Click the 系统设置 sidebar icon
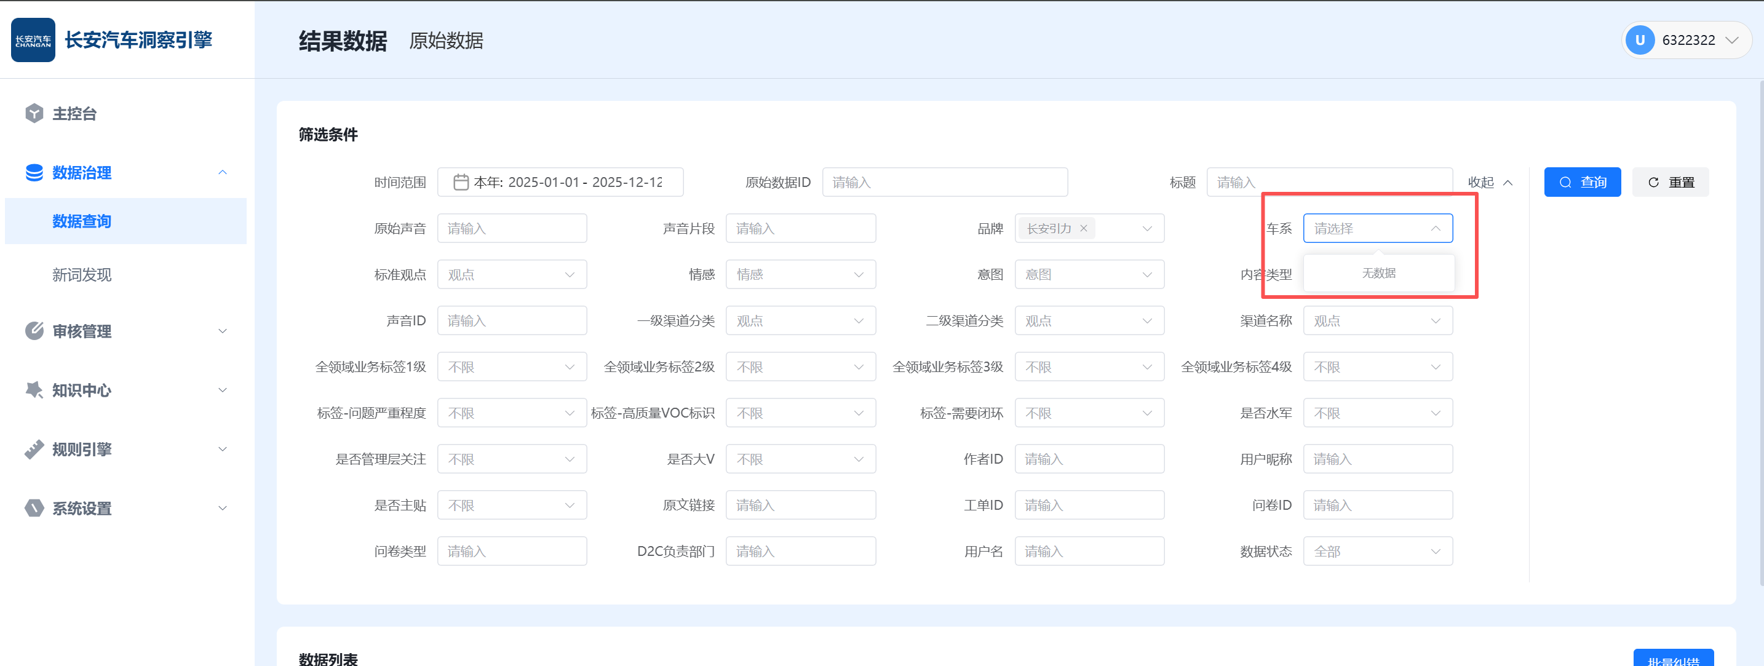1764x666 pixels. coord(34,509)
